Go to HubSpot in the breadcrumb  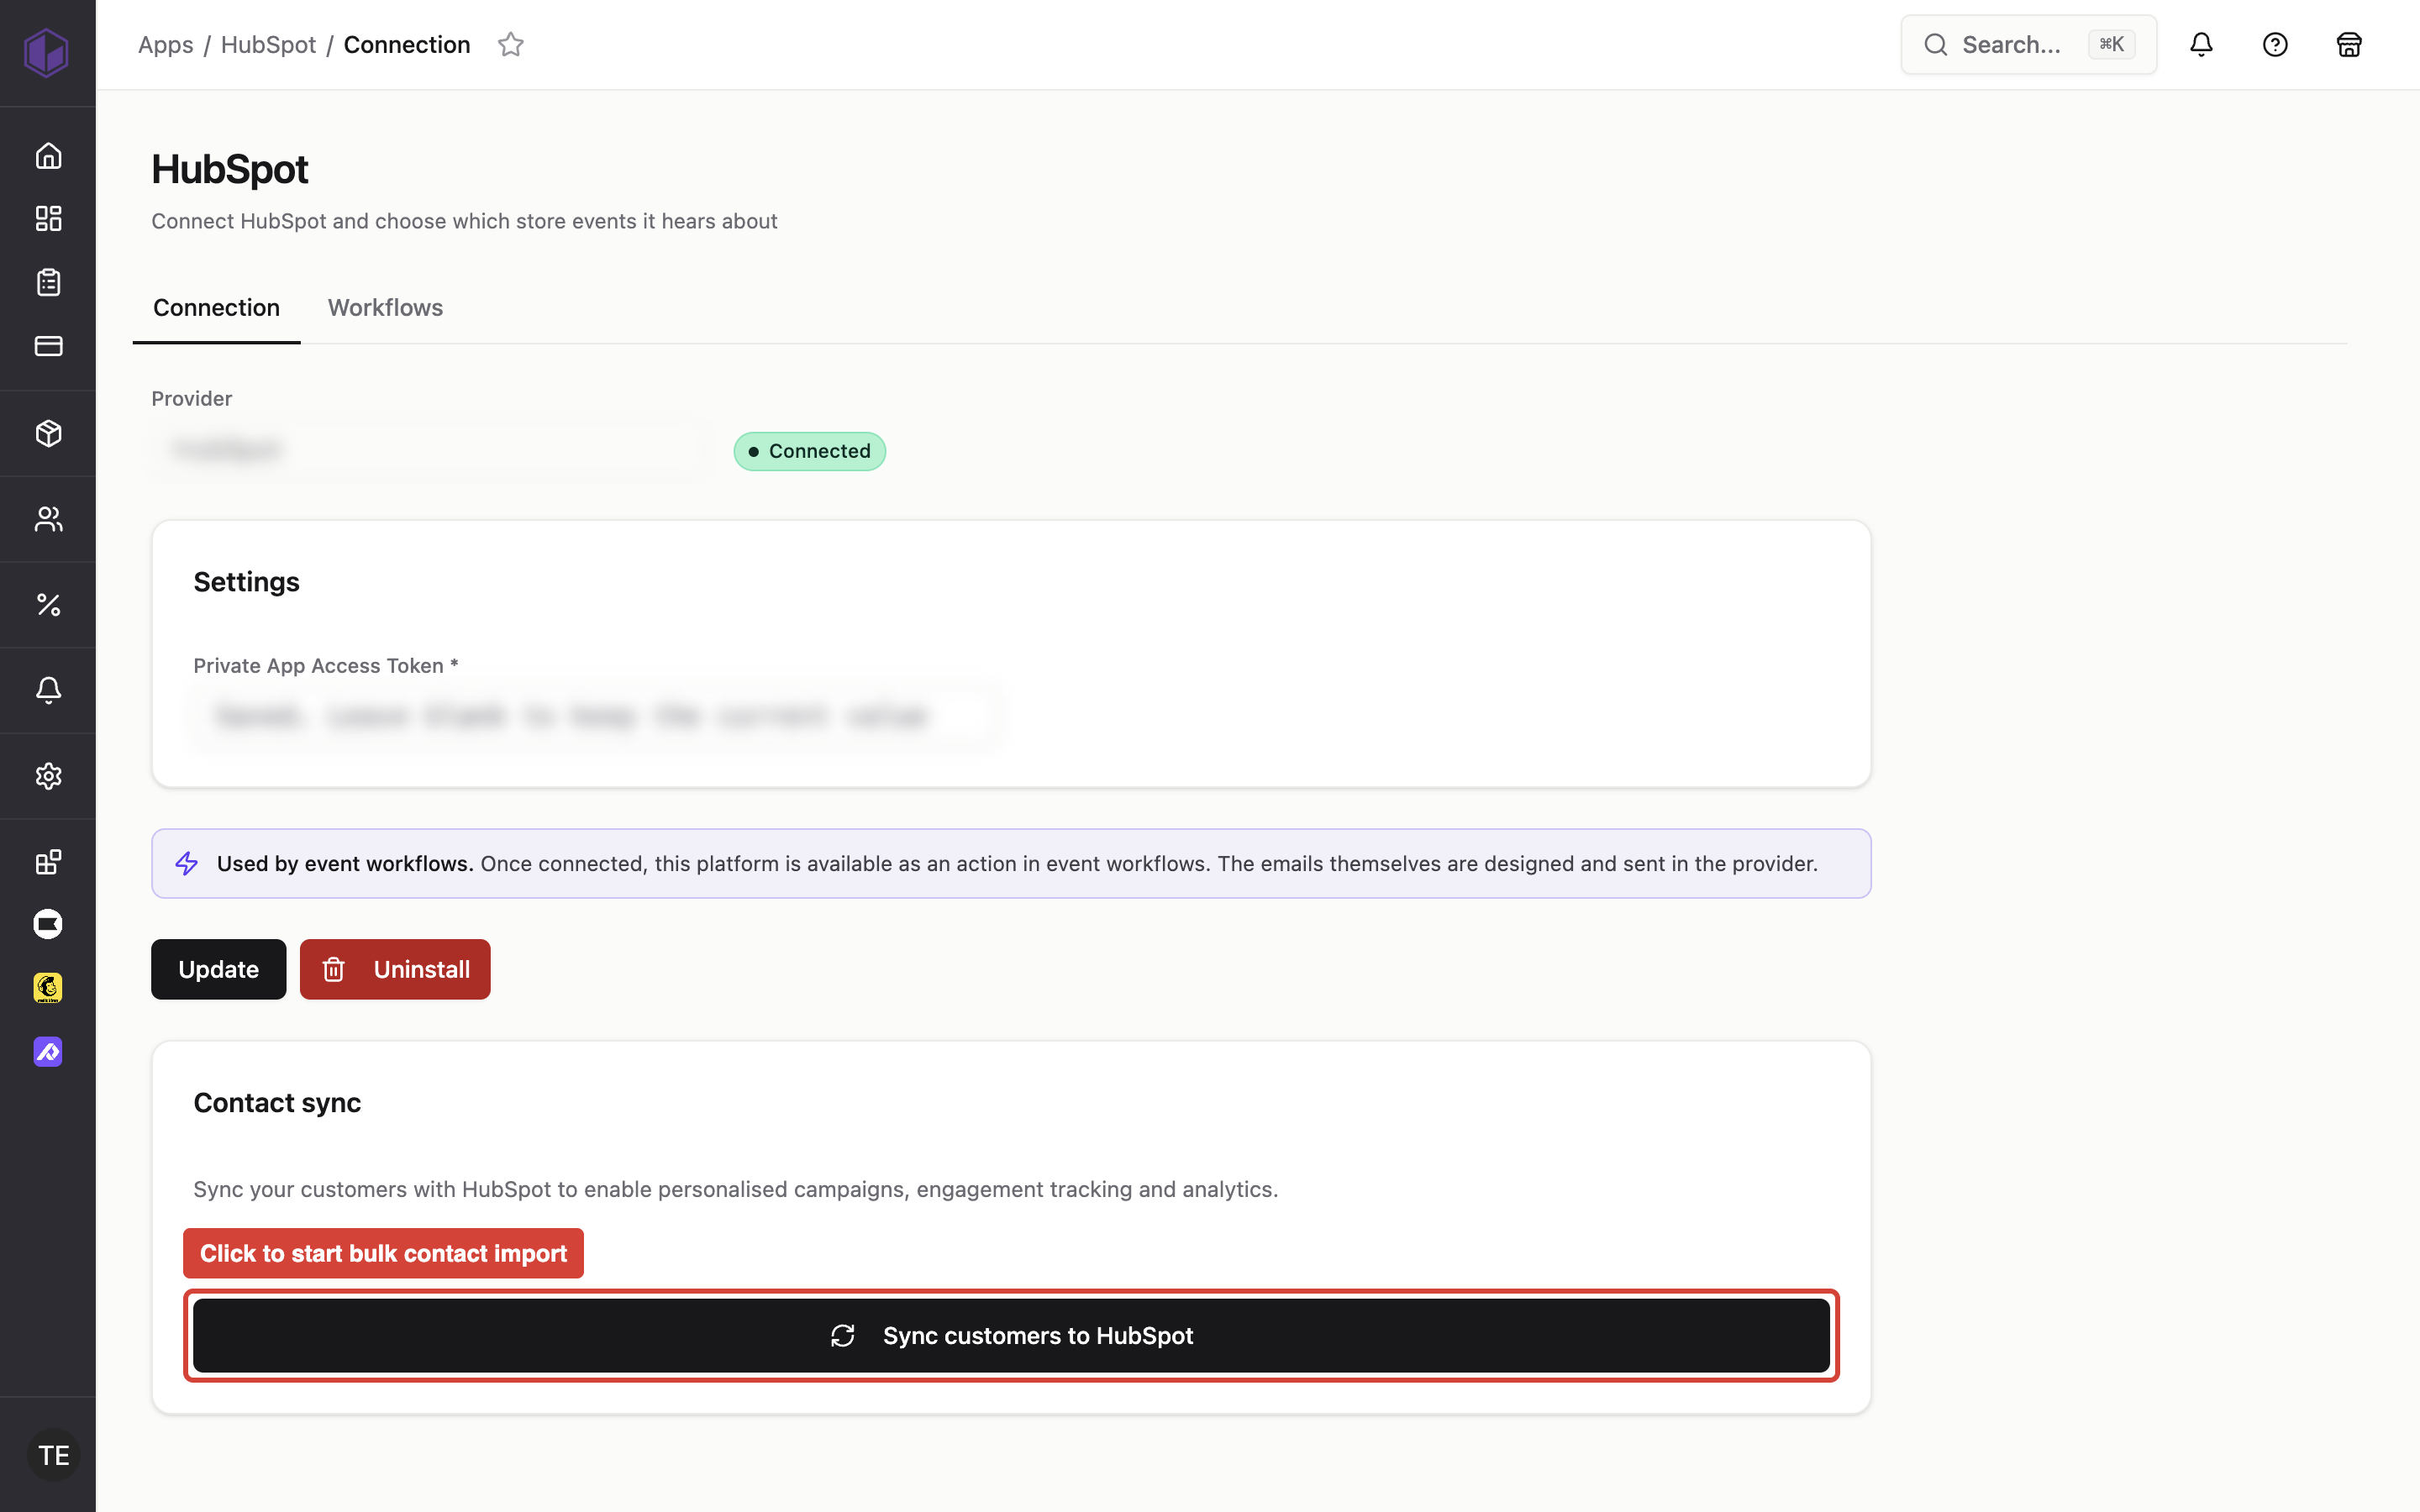[268, 45]
